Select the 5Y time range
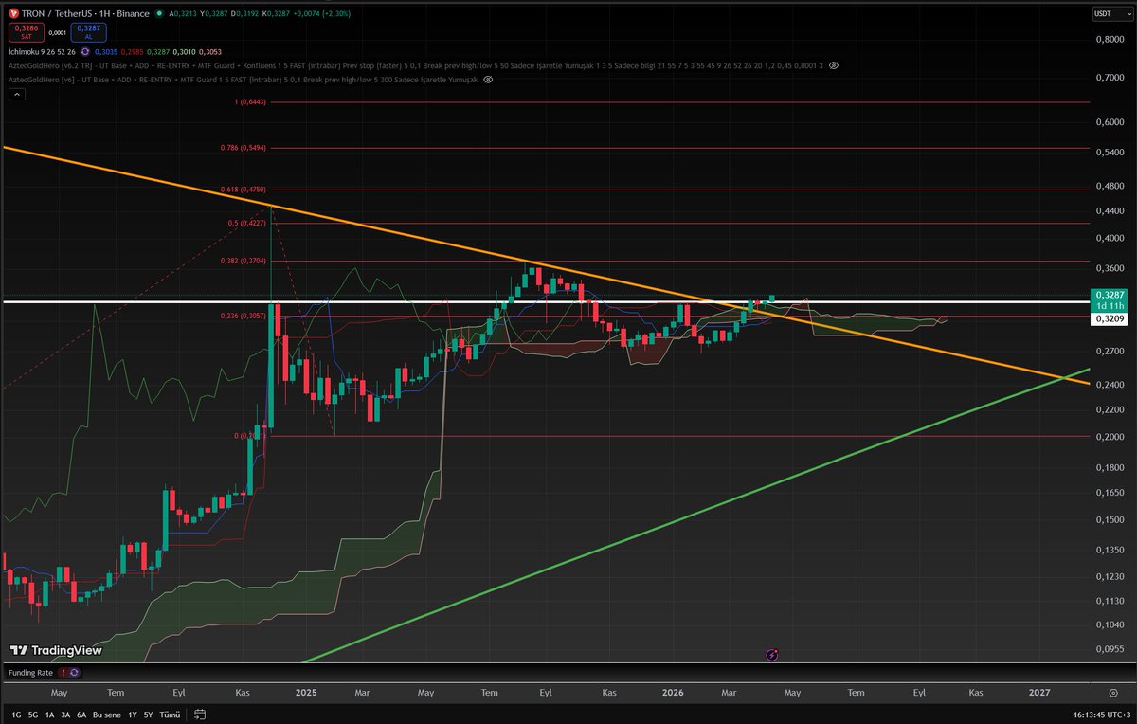Image resolution: width=1137 pixels, height=724 pixels. [x=149, y=715]
